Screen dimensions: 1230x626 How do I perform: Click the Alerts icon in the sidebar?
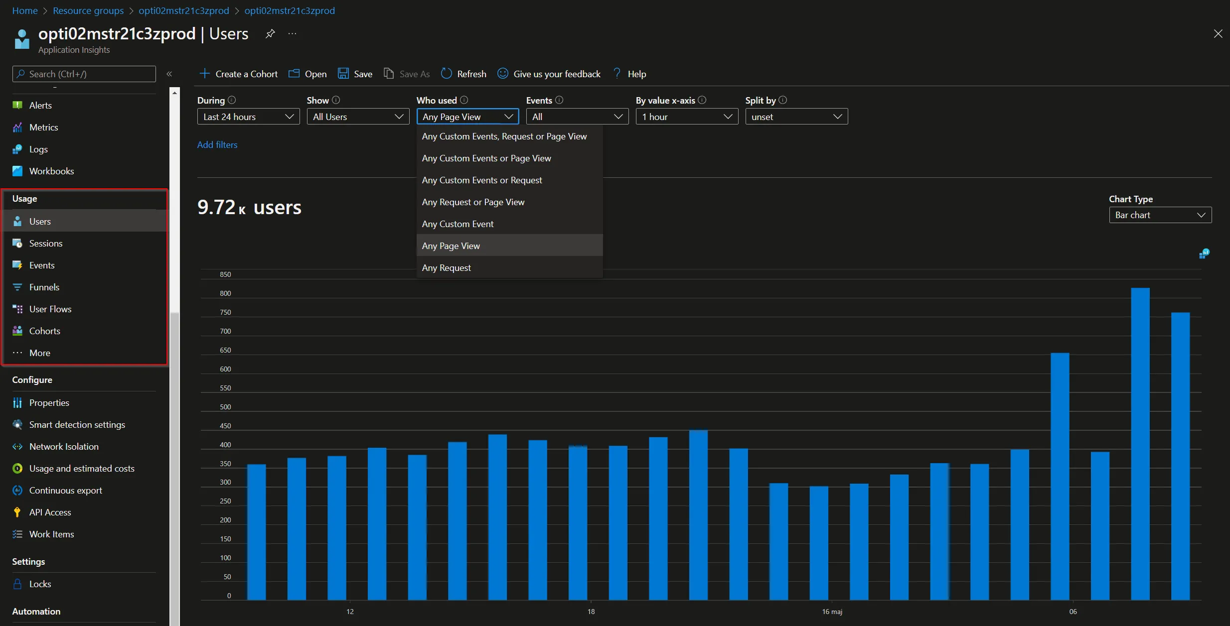[17, 105]
